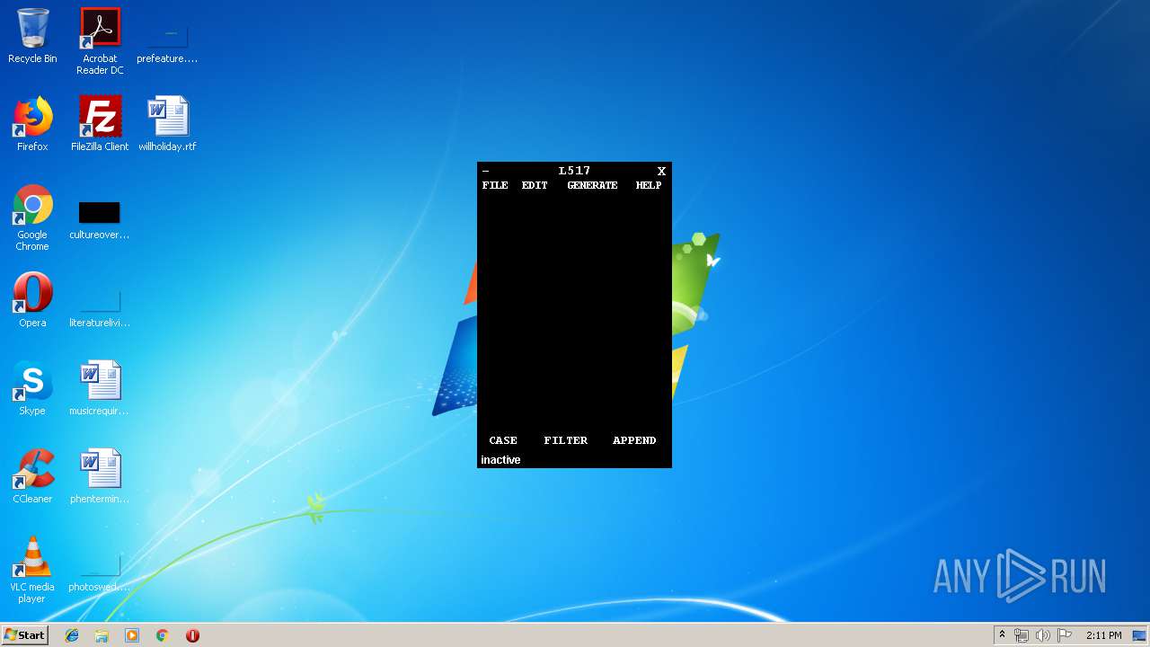Open Windows Media Player from the taskbar
The width and height of the screenshot is (1150, 647).
click(x=132, y=635)
